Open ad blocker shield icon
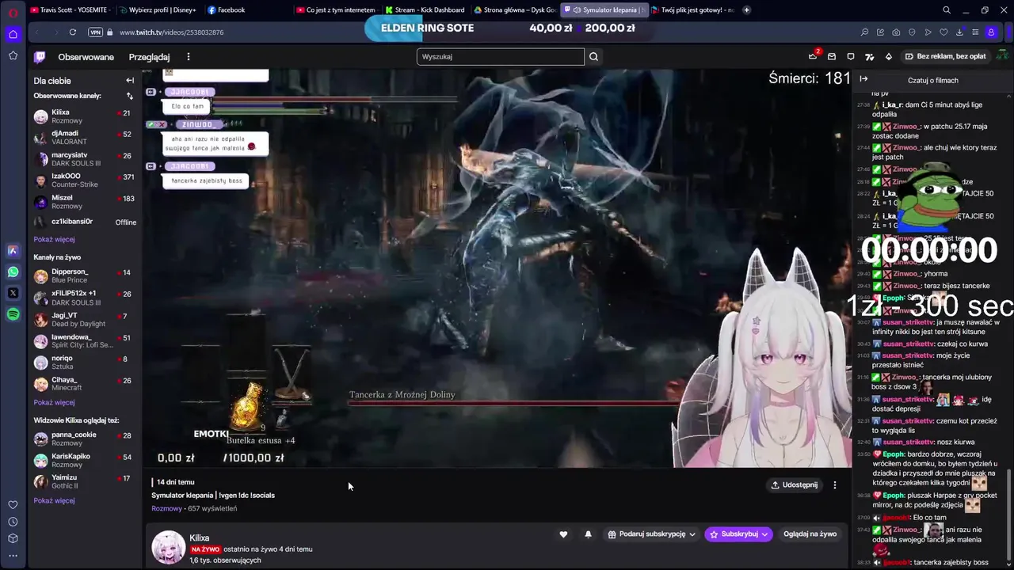This screenshot has height=570, width=1014. pyautogui.click(x=912, y=32)
